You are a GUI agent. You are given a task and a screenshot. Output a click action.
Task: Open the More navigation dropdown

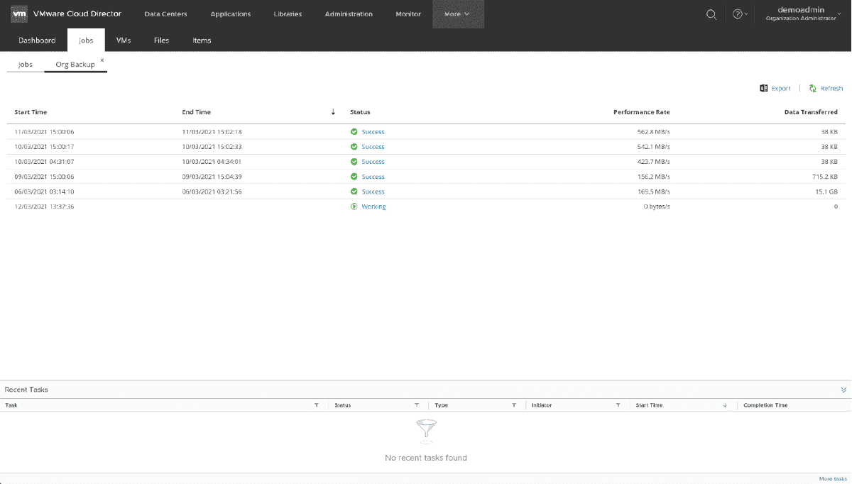click(458, 13)
